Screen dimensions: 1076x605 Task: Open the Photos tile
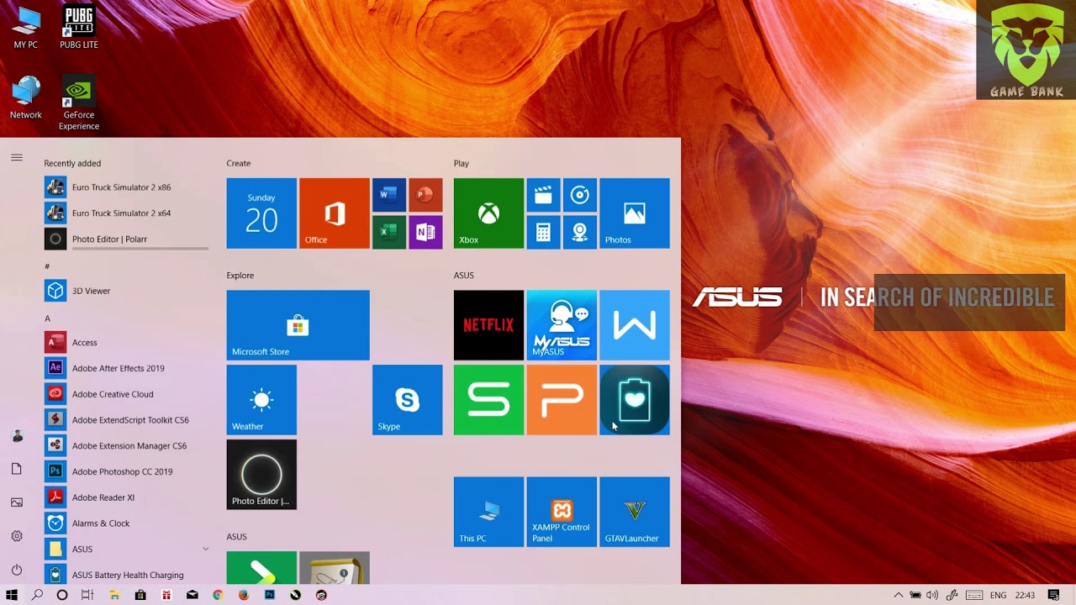coord(635,213)
